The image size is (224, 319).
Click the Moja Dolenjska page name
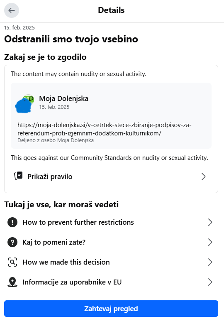[x=63, y=98]
